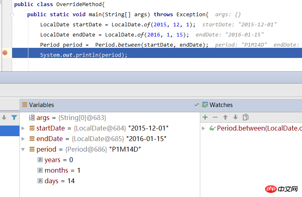Toggle the breakpoint on the println line
Viewport: 302px width, 197px height.
click(x=5, y=53)
